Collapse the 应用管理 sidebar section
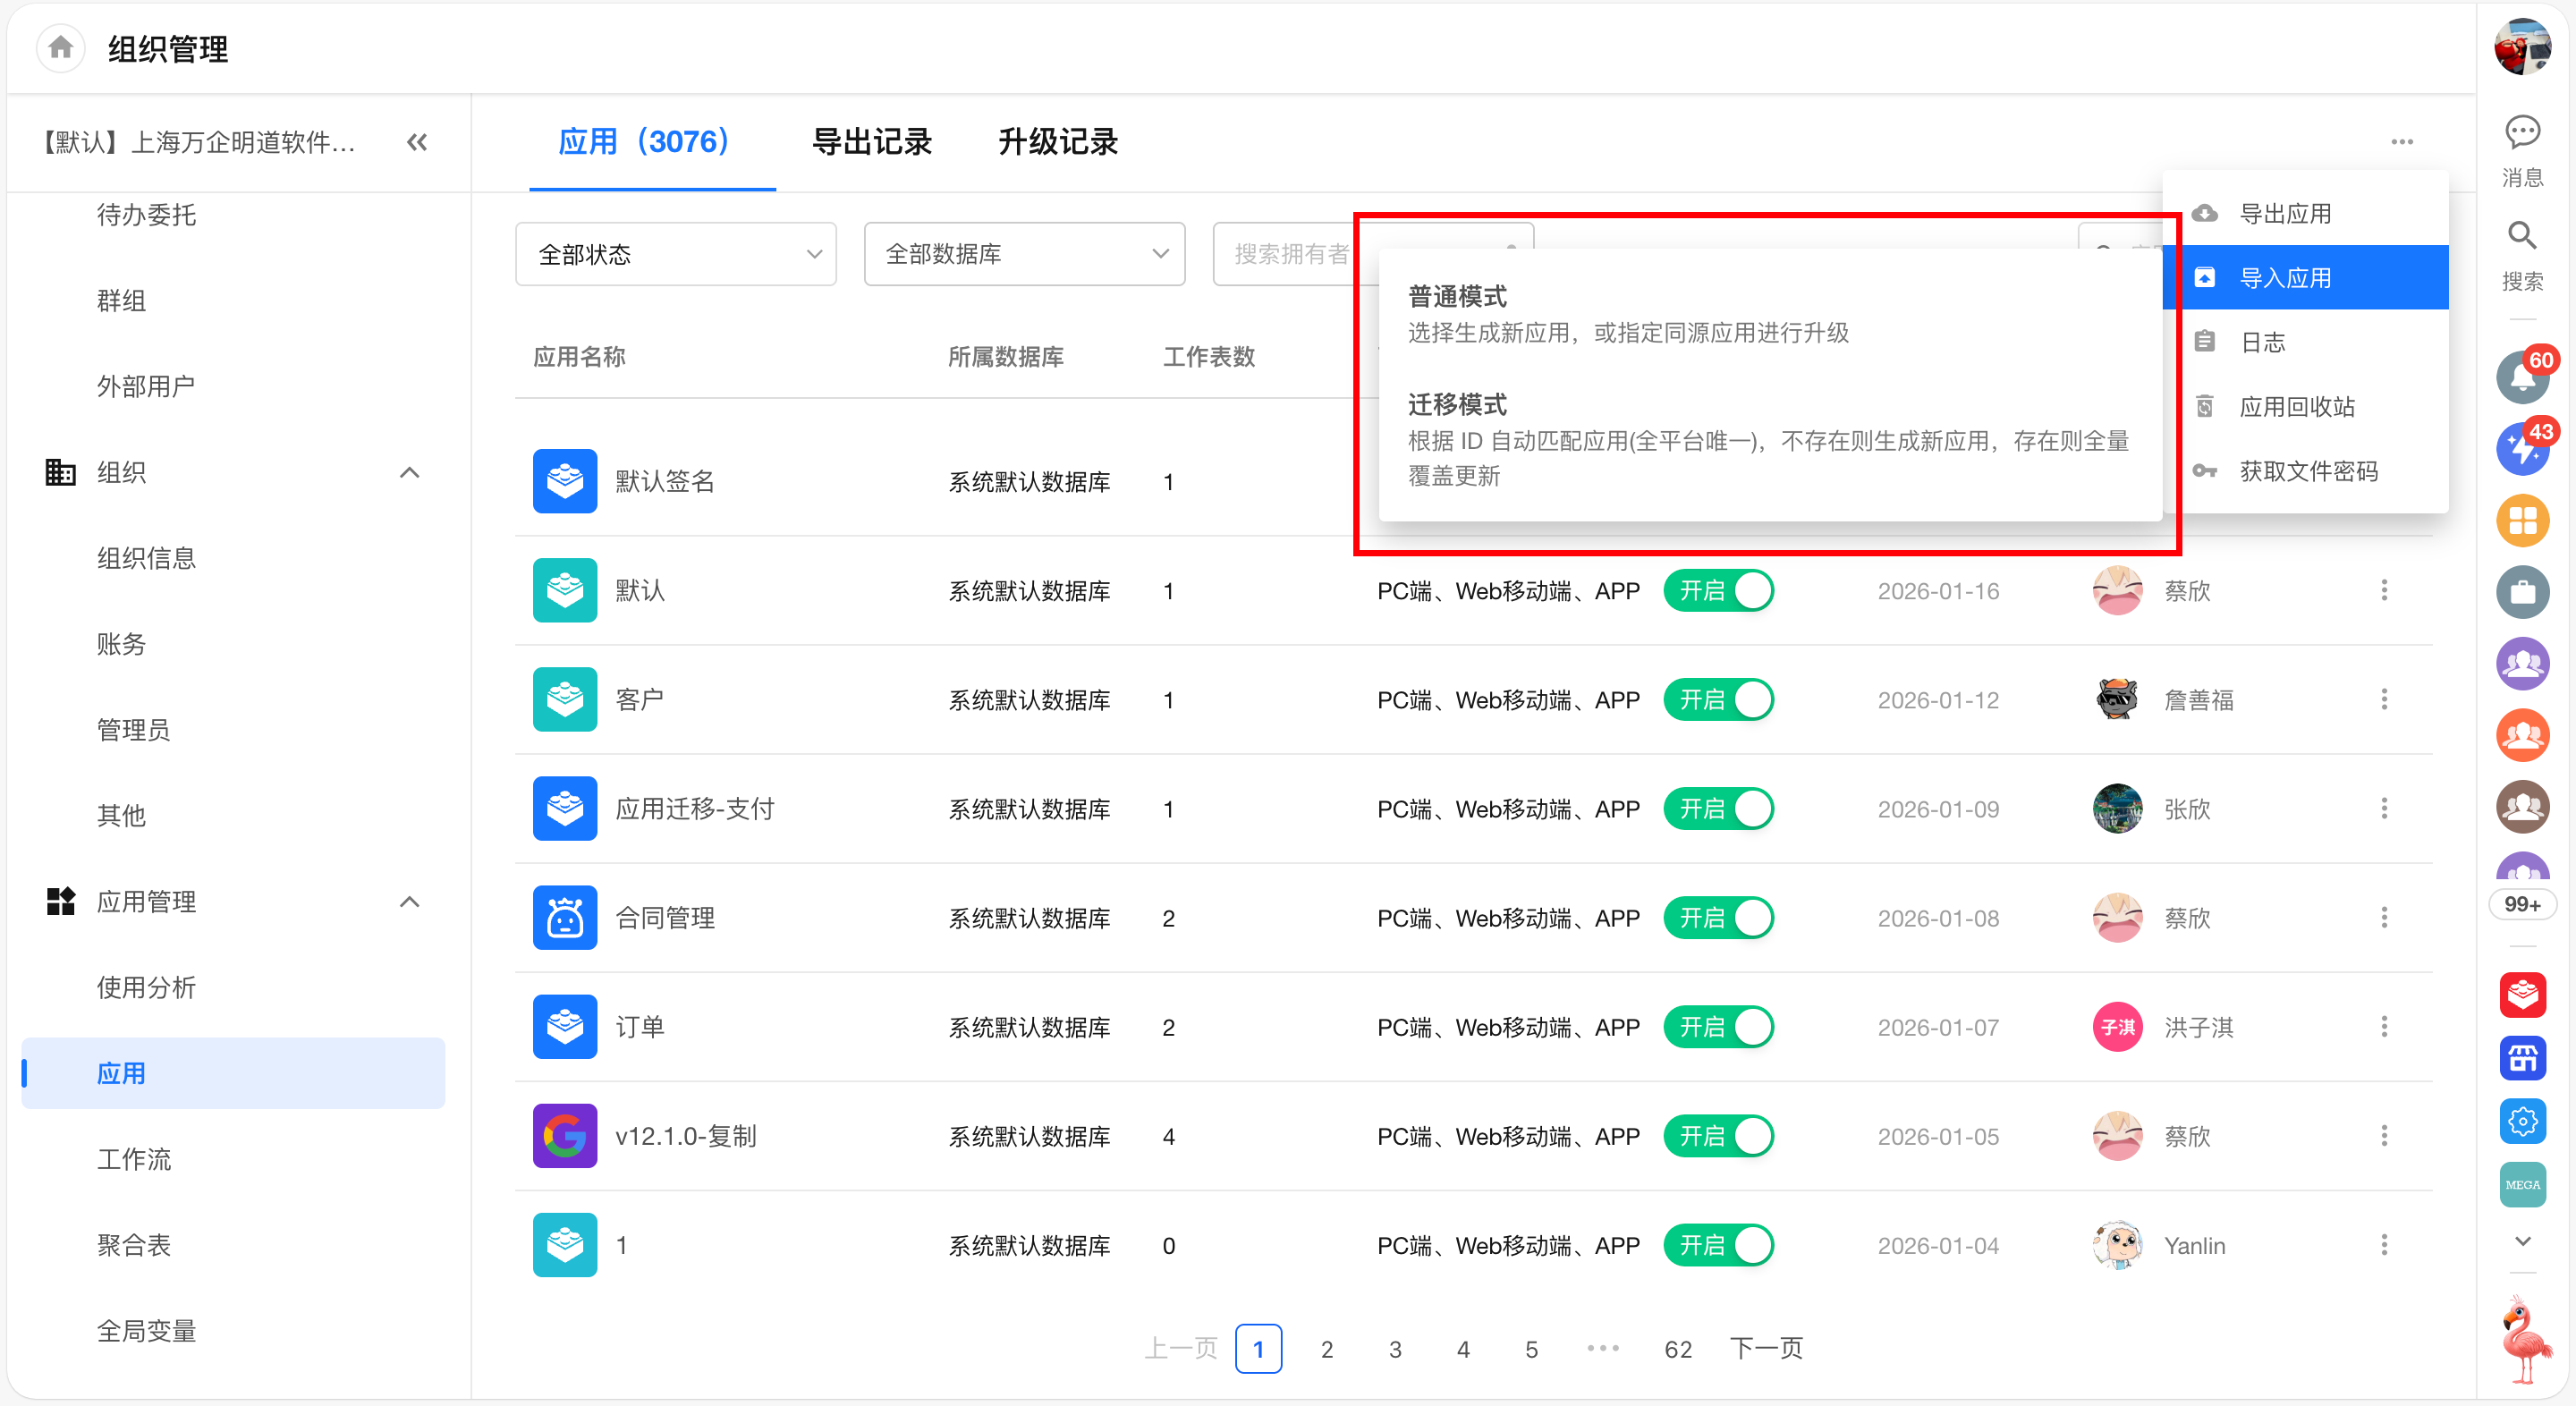Image resolution: width=2576 pixels, height=1406 pixels. coord(409,902)
